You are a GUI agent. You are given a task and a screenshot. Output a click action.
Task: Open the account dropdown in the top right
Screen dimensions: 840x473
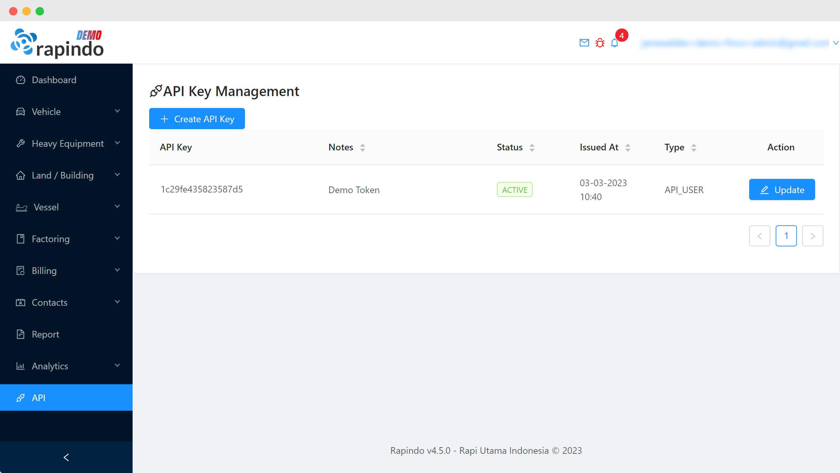[x=835, y=43]
